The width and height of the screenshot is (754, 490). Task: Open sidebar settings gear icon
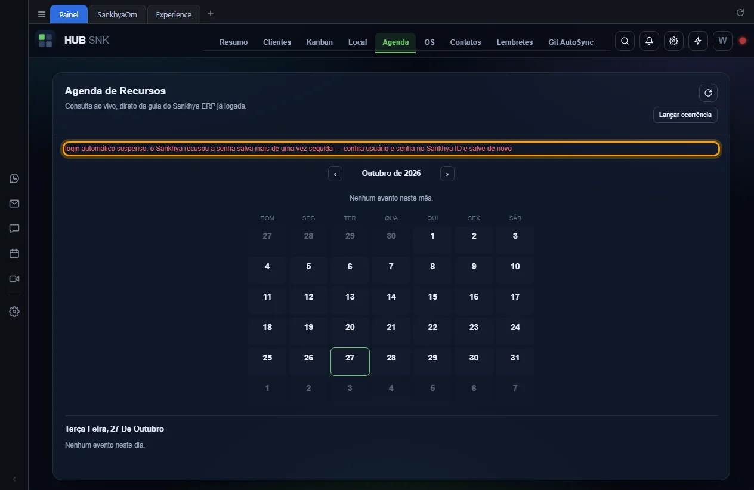click(14, 312)
